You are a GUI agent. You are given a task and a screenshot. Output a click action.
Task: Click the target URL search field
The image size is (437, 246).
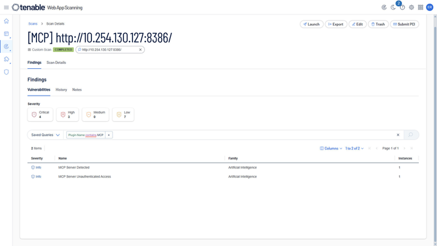click(x=110, y=50)
